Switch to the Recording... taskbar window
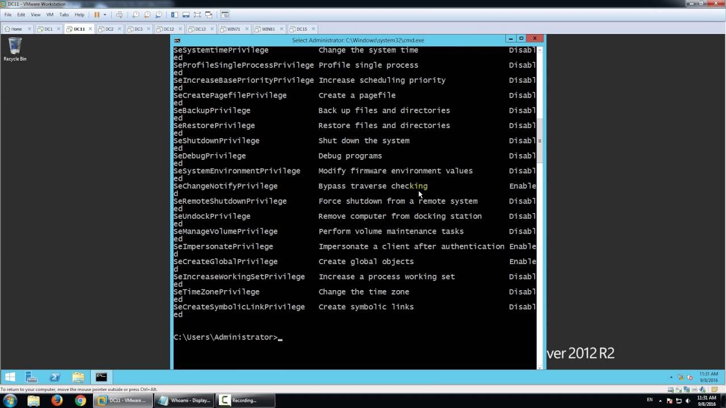The width and height of the screenshot is (726, 408). [246, 401]
